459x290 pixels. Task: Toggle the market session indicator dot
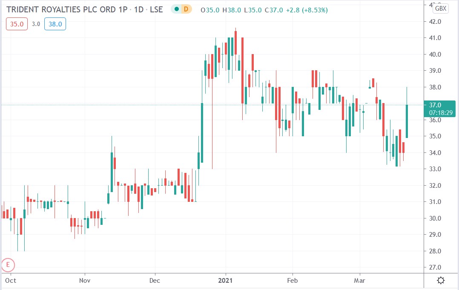[x=176, y=9]
